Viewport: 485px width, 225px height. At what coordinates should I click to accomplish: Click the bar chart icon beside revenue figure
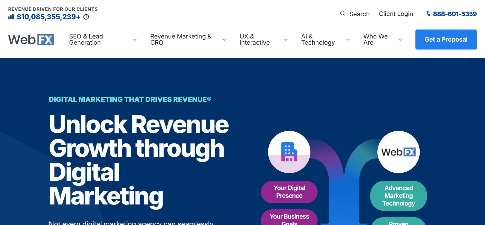pyautogui.click(x=11, y=17)
